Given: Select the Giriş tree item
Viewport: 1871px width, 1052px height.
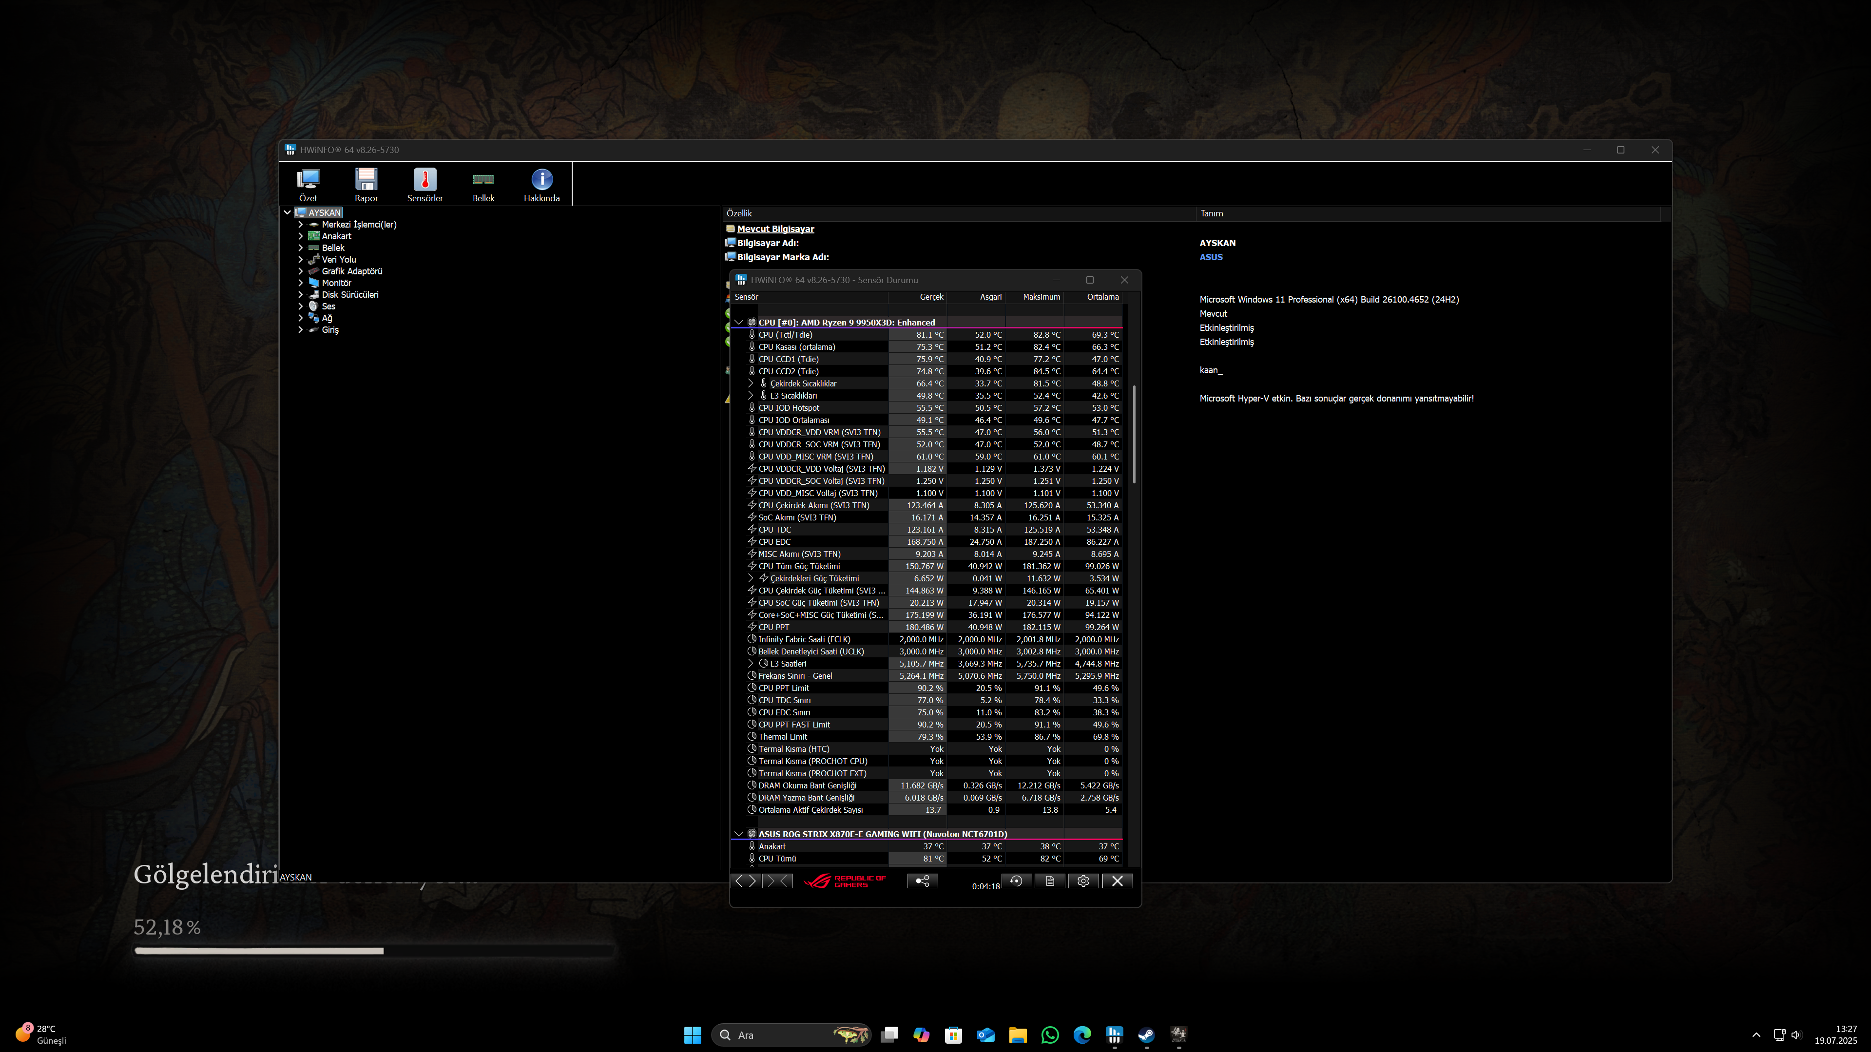Looking at the screenshot, I should [x=330, y=329].
